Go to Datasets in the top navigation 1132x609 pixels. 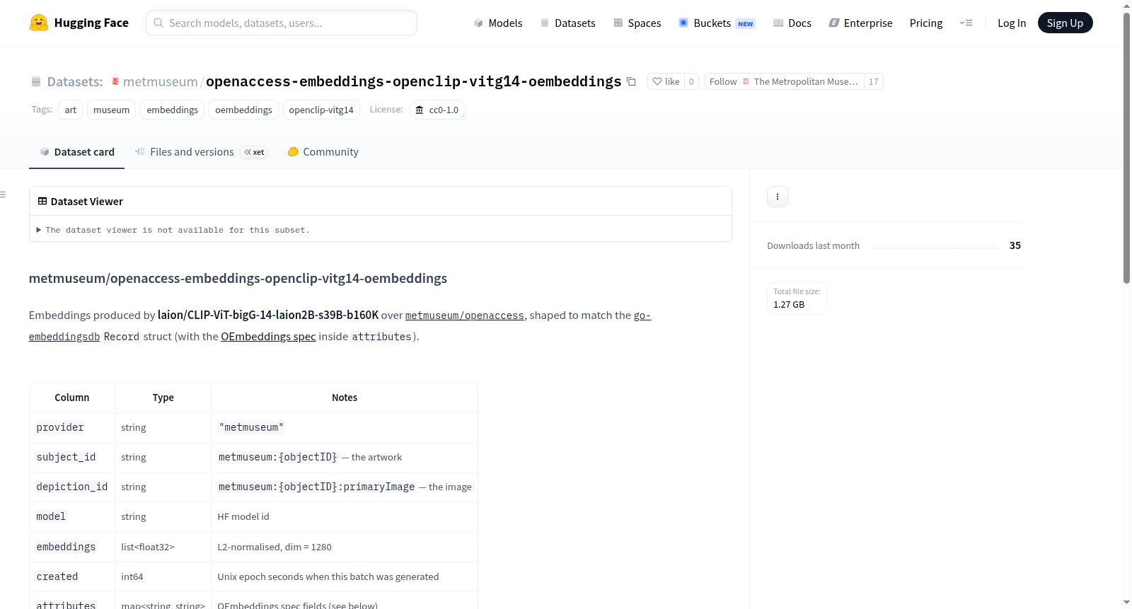click(568, 23)
